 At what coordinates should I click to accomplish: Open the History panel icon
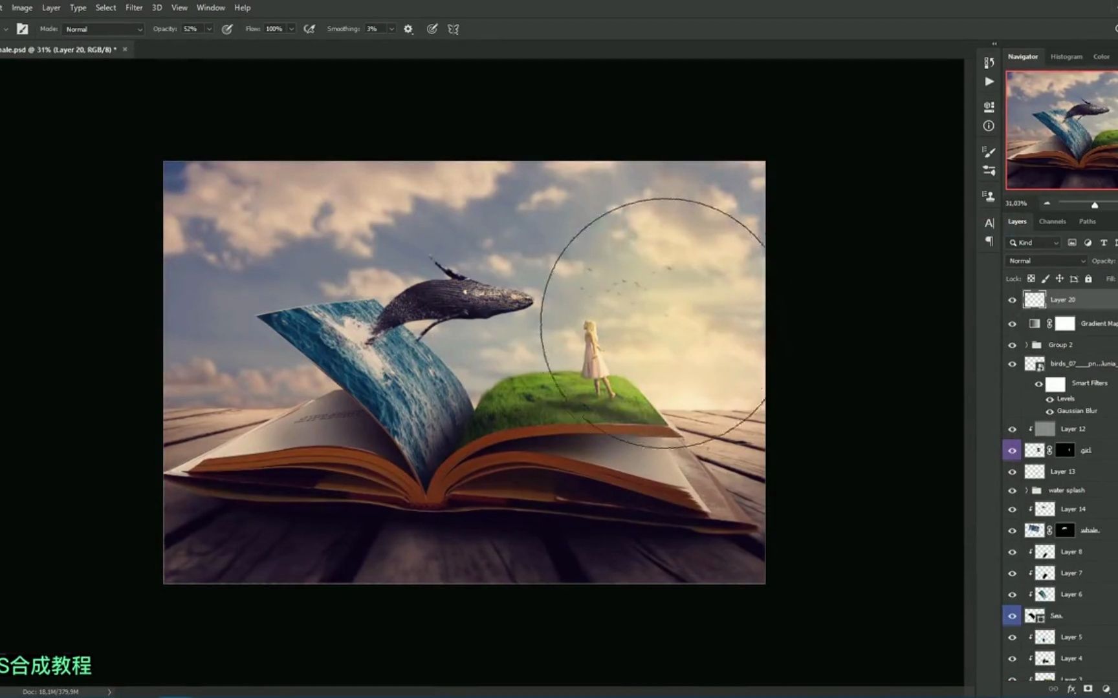coord(989,63)
